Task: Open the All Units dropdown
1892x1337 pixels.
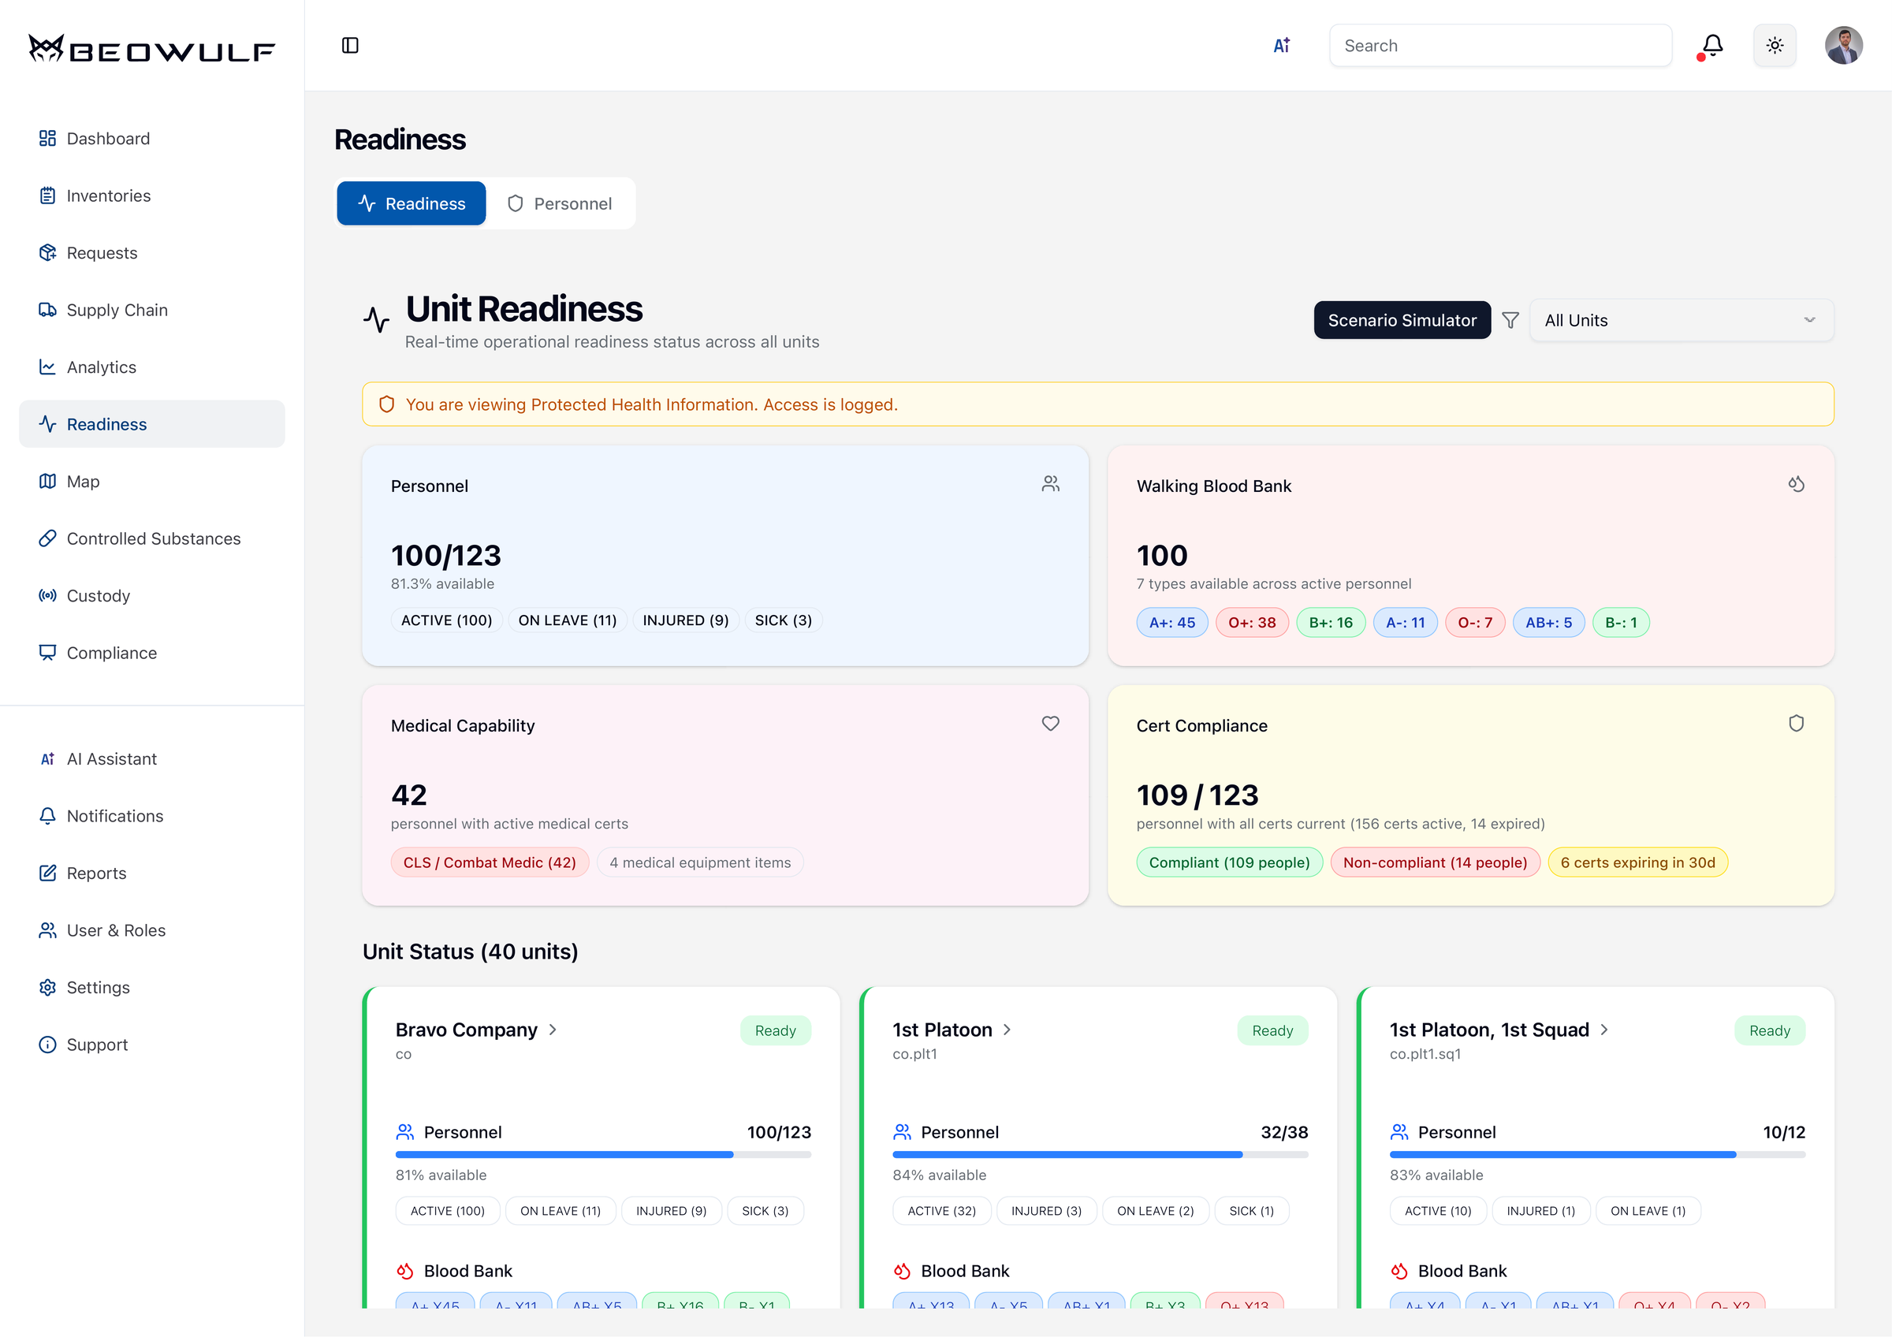Action: [1681, 320]
